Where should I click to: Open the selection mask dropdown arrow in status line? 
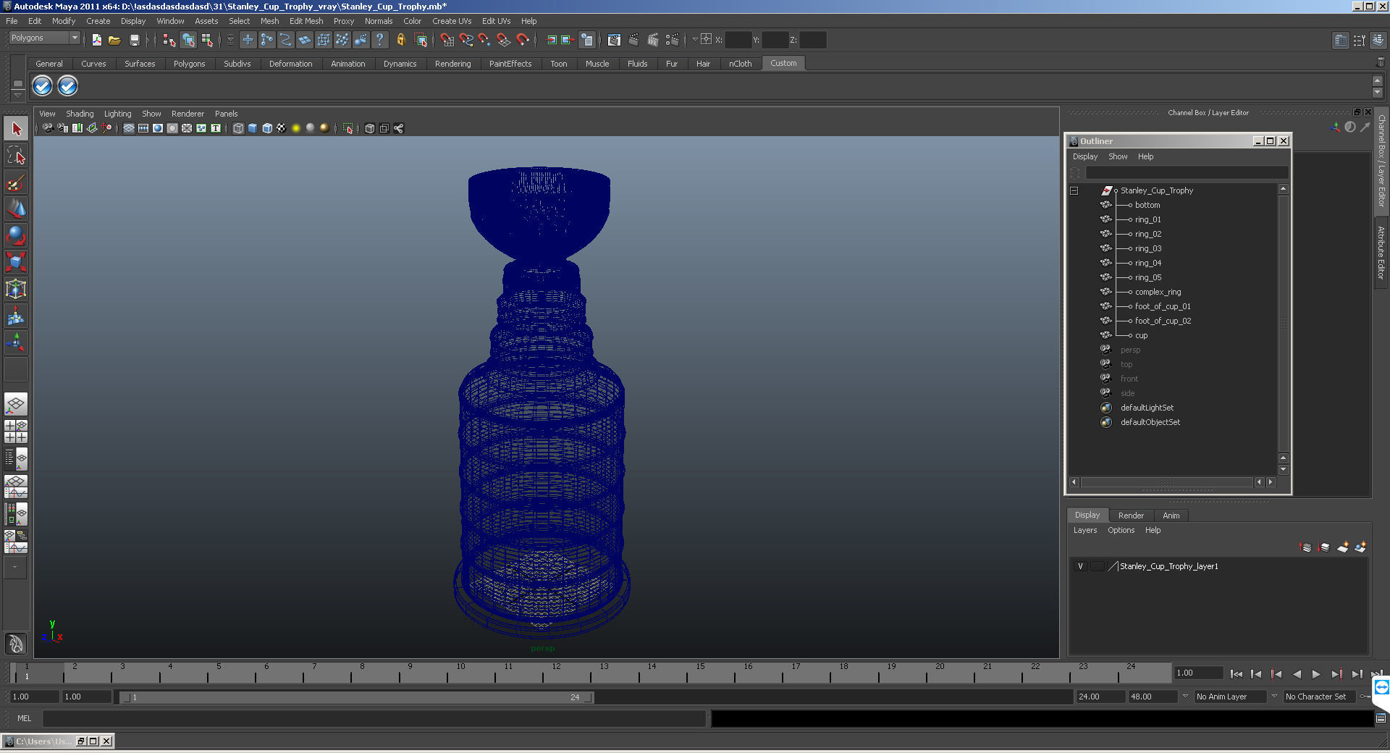click(230, 40)
